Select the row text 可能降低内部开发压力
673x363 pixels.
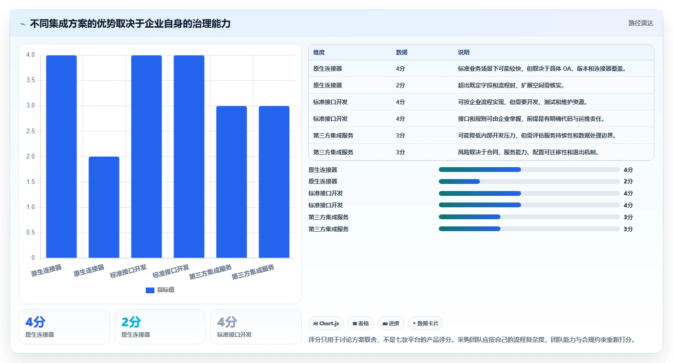[x=486, y=136]
